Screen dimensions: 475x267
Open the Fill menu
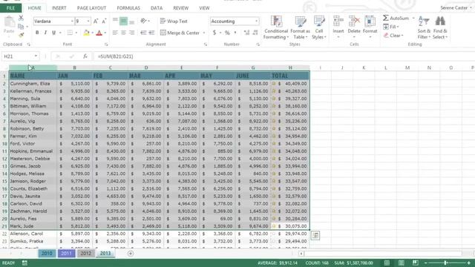(391, 27)
